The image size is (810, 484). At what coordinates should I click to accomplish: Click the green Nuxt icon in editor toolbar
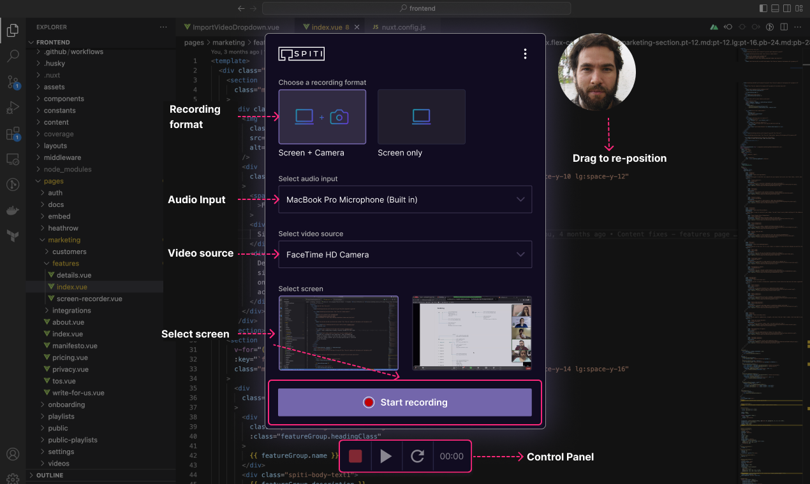coord(713,27)
